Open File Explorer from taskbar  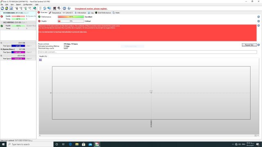point(77,144)
